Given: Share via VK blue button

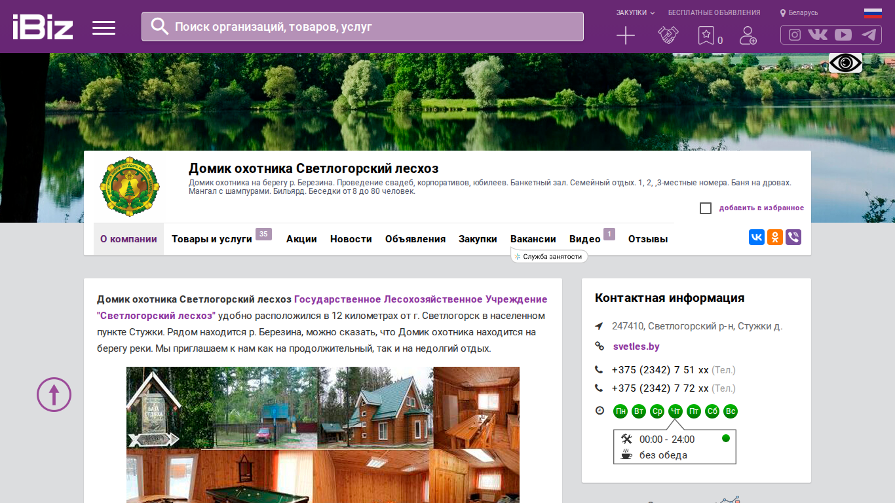Looking at the screenshot, I should (x=757, y=237).
